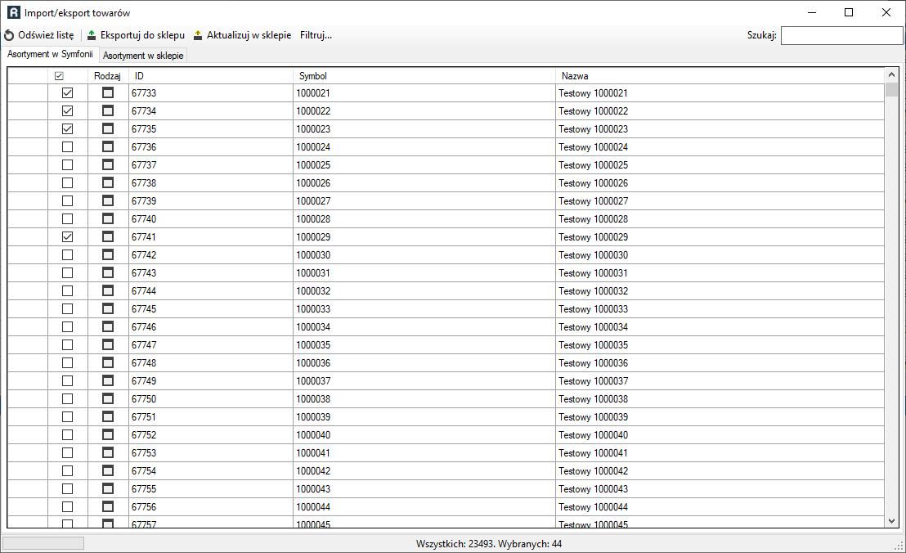
Task: Click Rodzaj icon in row 67750
Action: (x=108, y=398)
